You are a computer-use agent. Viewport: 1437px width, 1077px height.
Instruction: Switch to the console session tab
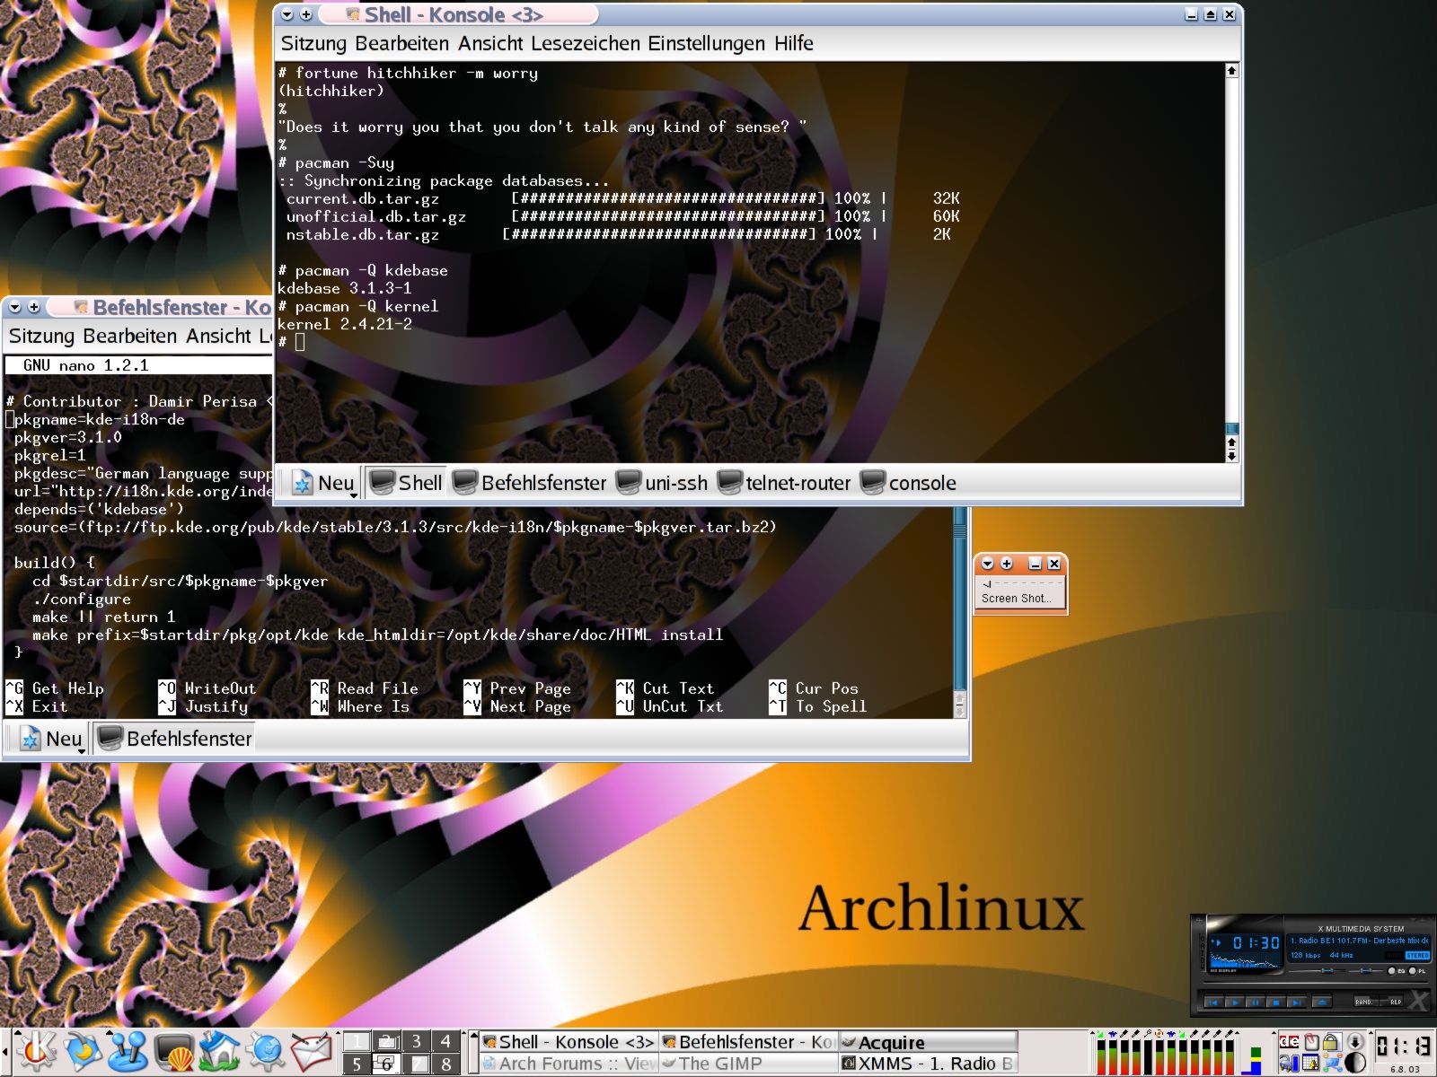(x=908, y=483)
